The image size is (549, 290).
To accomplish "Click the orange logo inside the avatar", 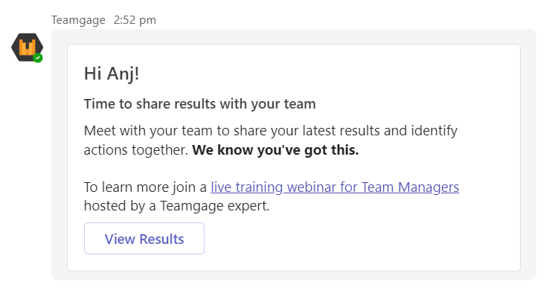I will [28, 47].
